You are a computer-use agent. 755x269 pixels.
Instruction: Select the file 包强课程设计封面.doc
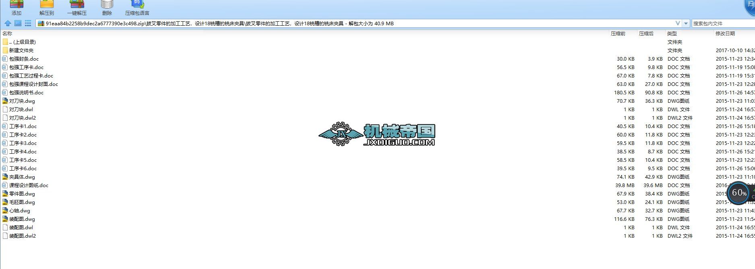tap(34, 84)
